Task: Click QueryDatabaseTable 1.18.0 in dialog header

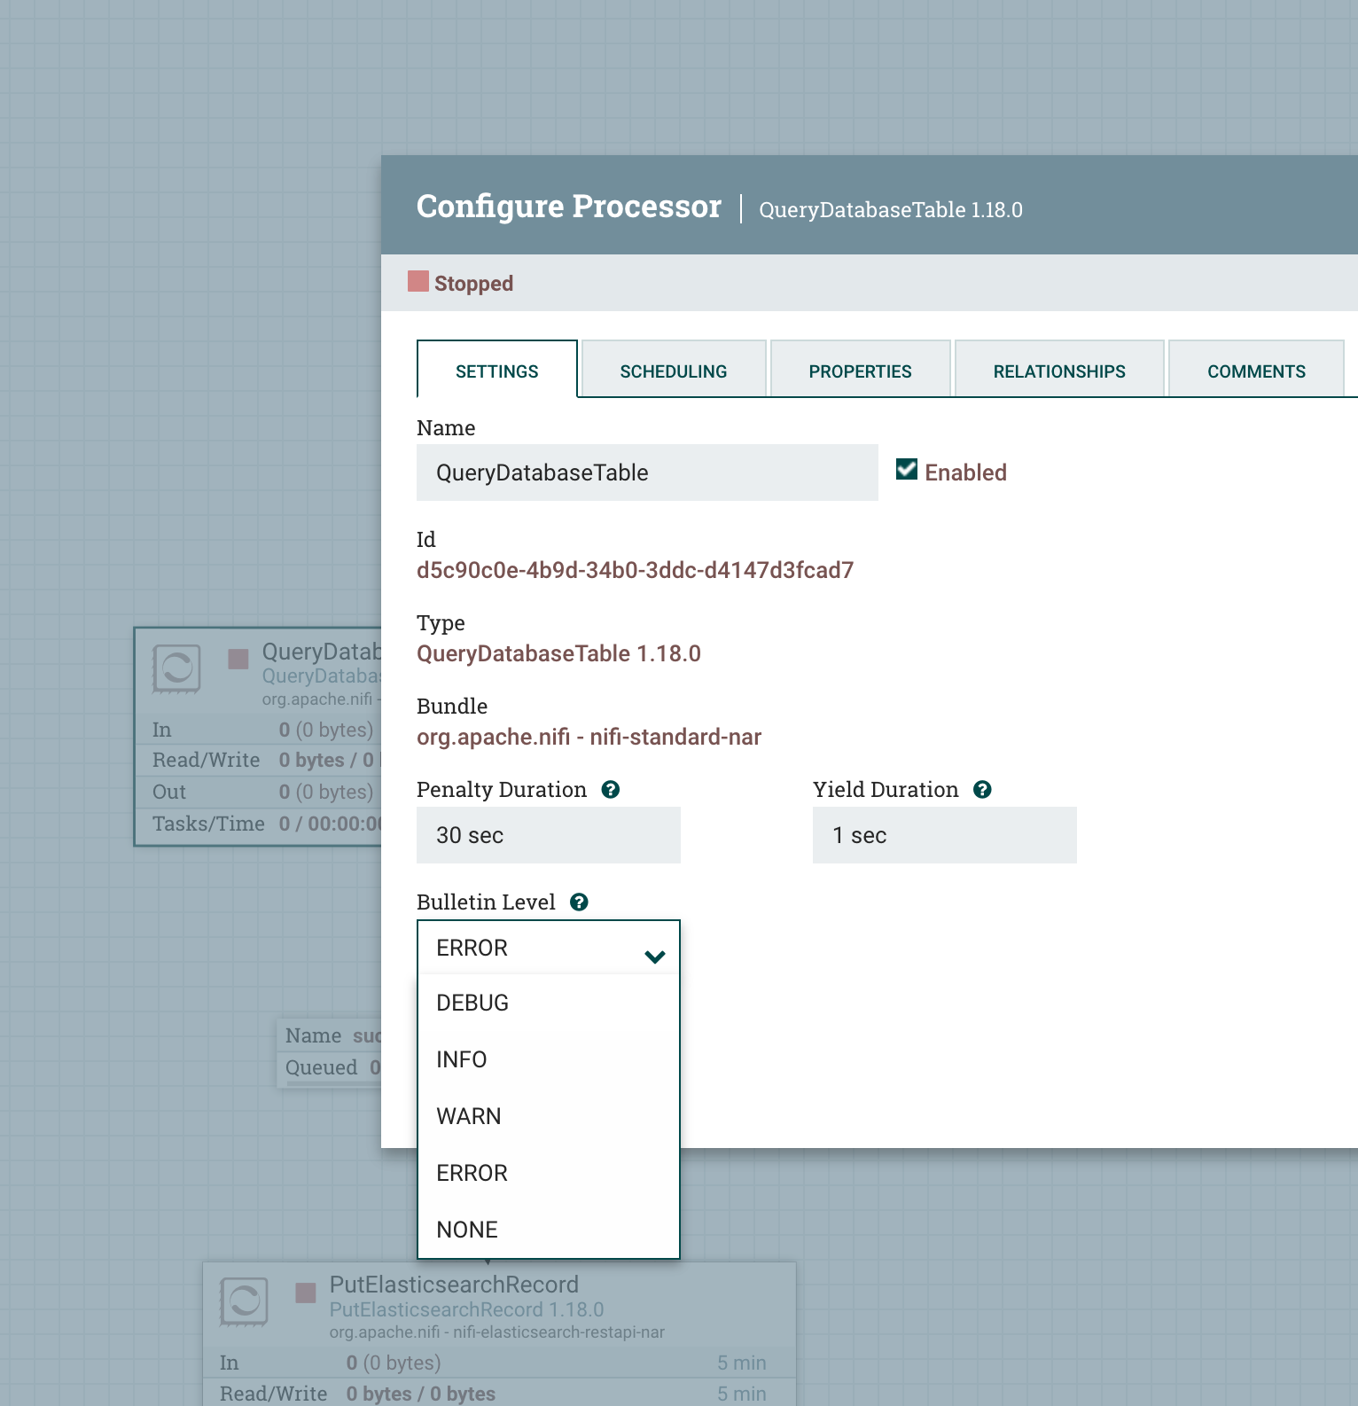Action: (x=891, y=210)
